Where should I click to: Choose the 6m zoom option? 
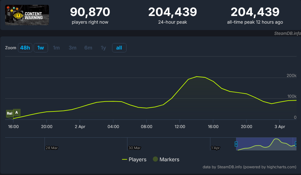coord(88,48)
